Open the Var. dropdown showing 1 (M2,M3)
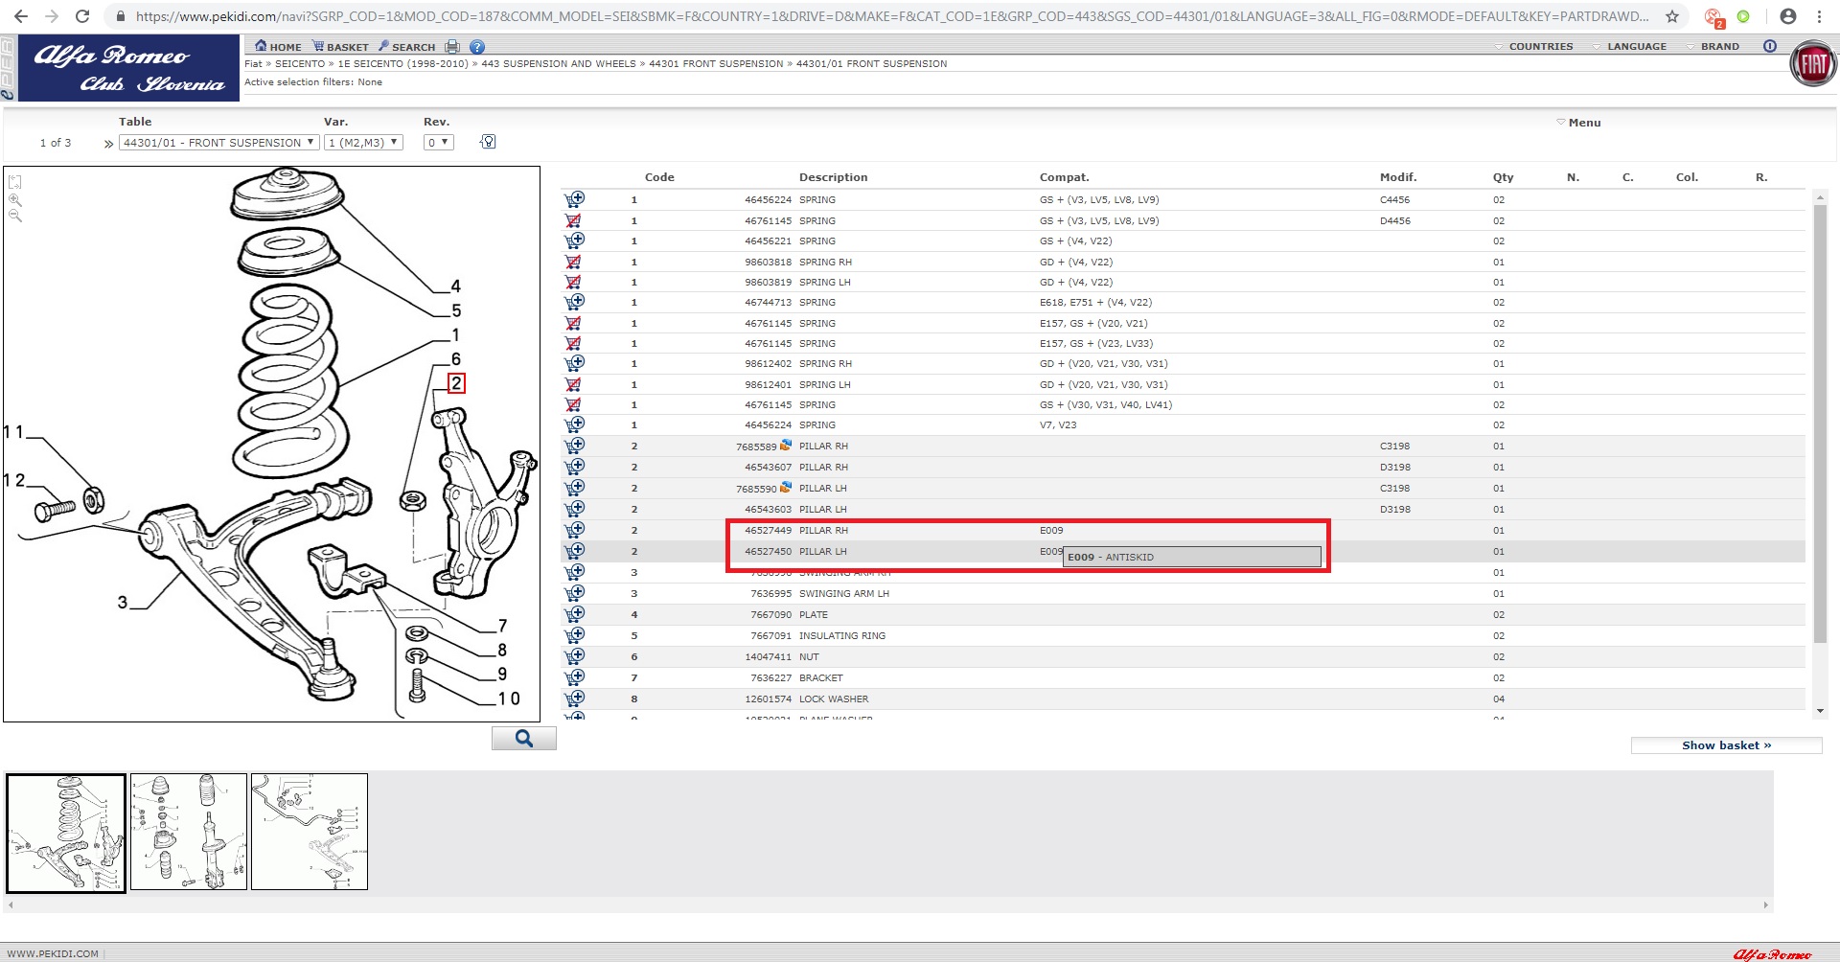The height and width of the screenshot is (962, 1840). [363, 142]
